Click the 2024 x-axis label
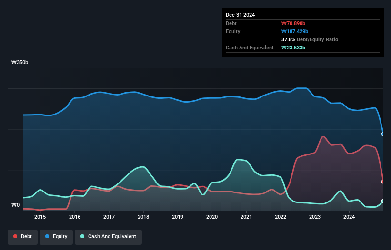391x250 pixels. (x=349, y=217)
